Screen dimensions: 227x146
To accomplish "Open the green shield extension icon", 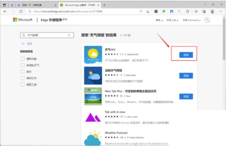I will (x=164, y=11).
